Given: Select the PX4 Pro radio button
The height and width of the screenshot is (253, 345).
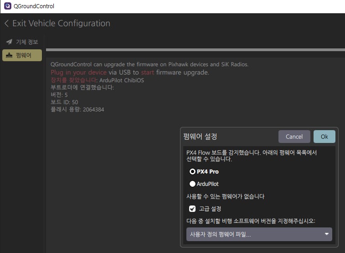Looking at the screenshot, I should pos(192,172).
